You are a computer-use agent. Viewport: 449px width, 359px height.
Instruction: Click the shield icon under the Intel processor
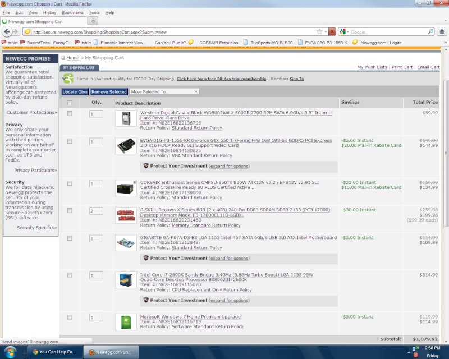[146, 300]
